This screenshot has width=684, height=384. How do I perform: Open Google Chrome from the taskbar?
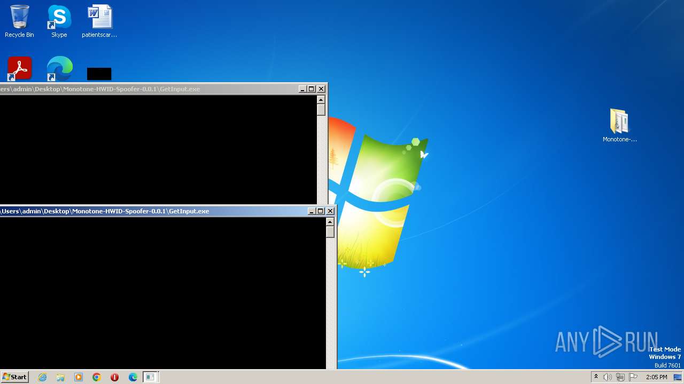pos(97,377)
